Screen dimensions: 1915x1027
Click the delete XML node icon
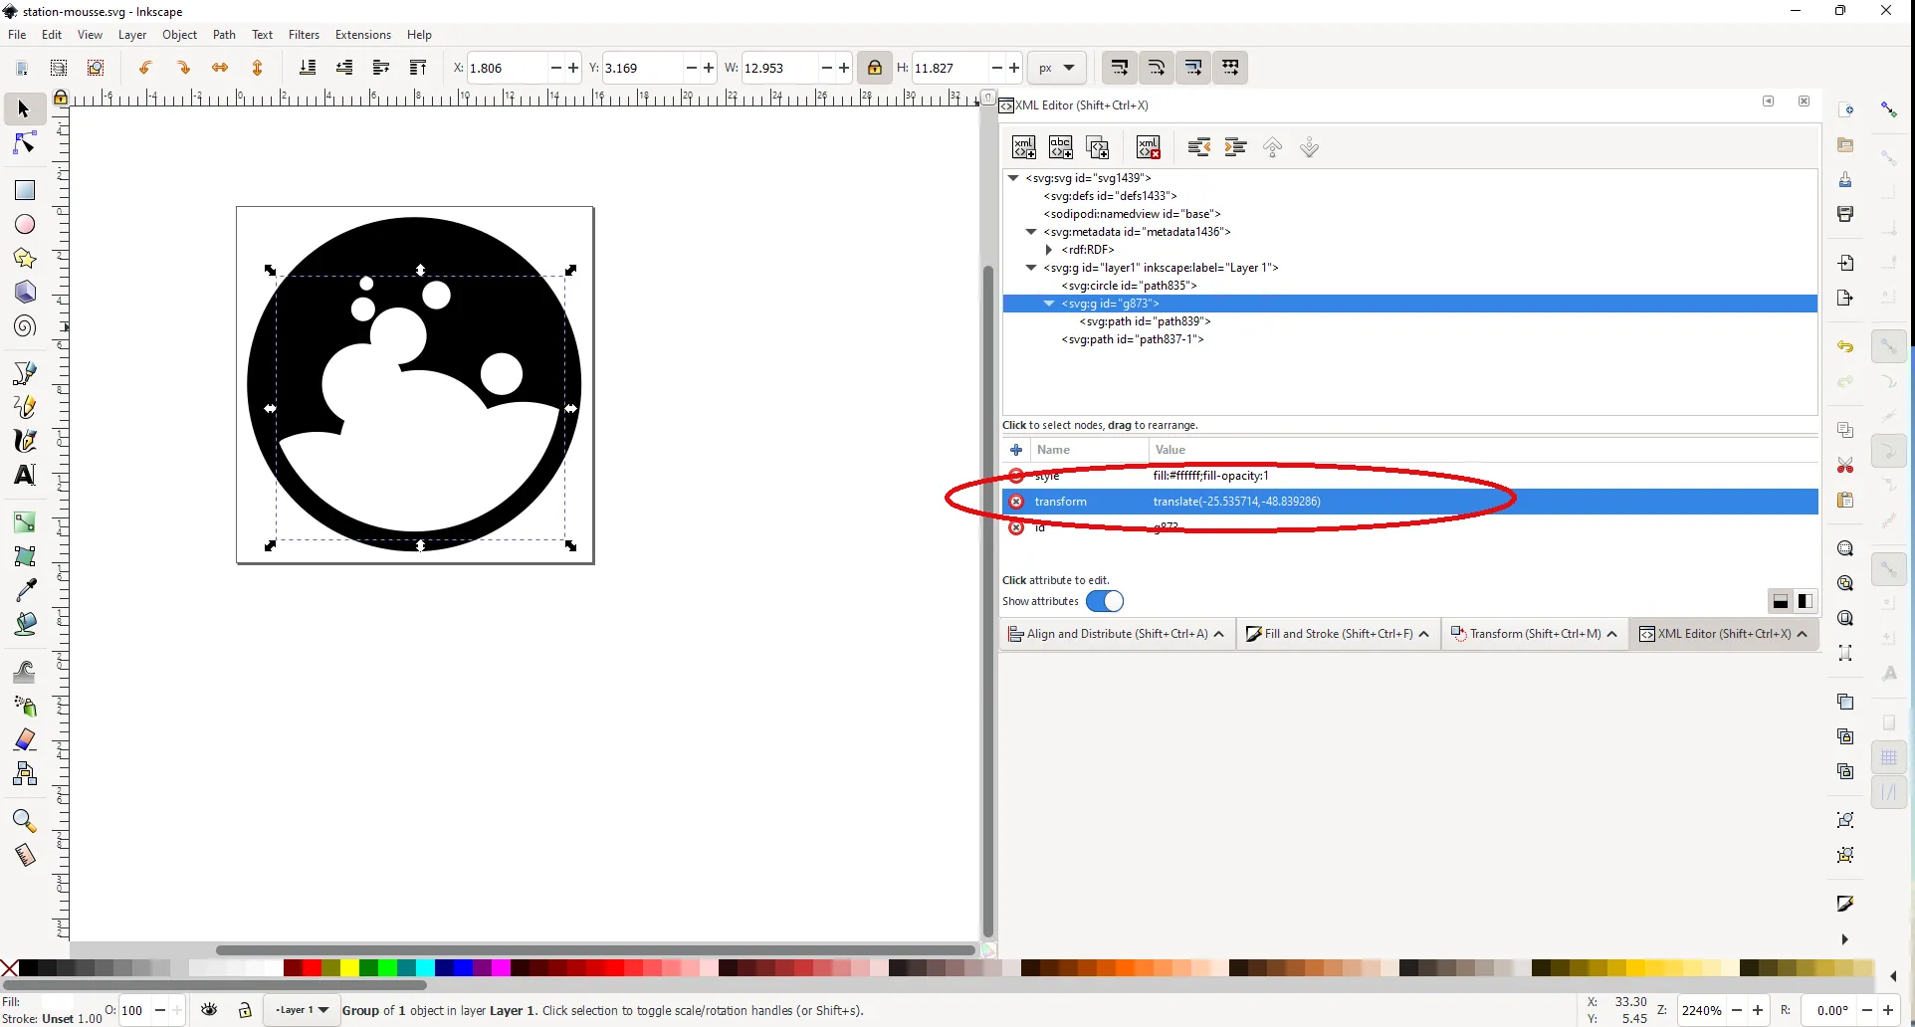pos(1148,147)
